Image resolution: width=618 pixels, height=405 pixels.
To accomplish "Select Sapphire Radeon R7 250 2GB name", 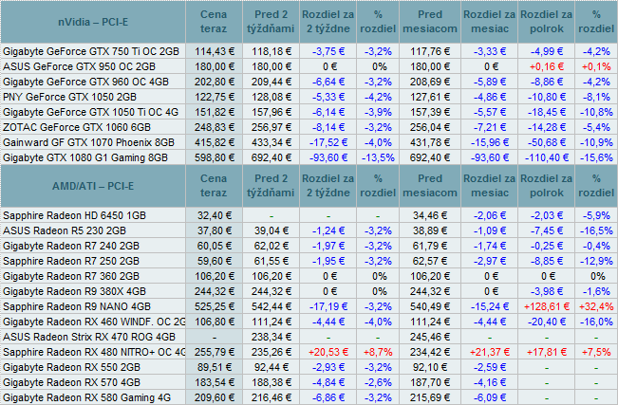I will click(71, 261).
